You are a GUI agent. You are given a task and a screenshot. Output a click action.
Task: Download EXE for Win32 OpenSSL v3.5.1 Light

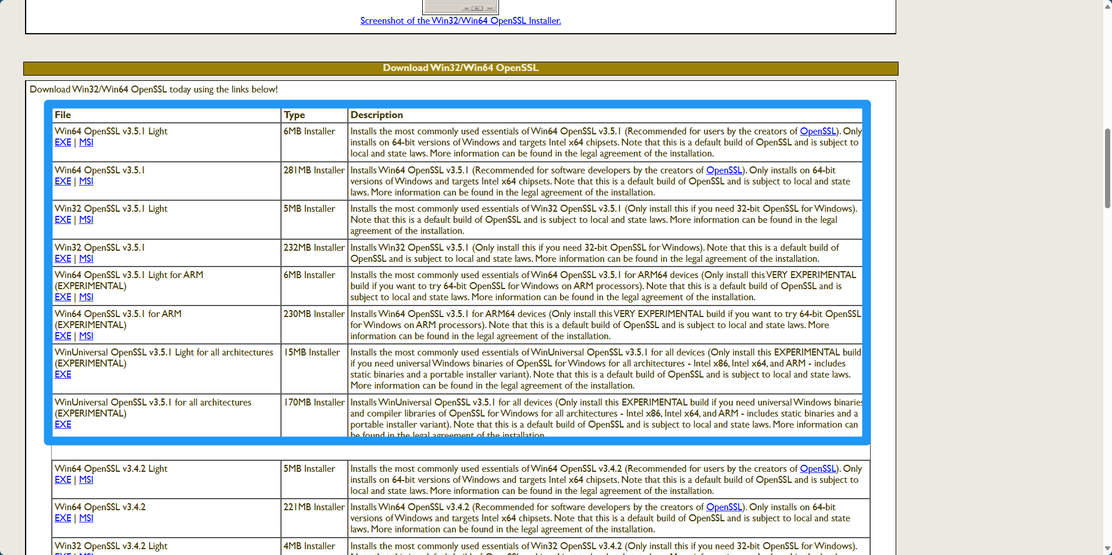(x=63, y=219)
